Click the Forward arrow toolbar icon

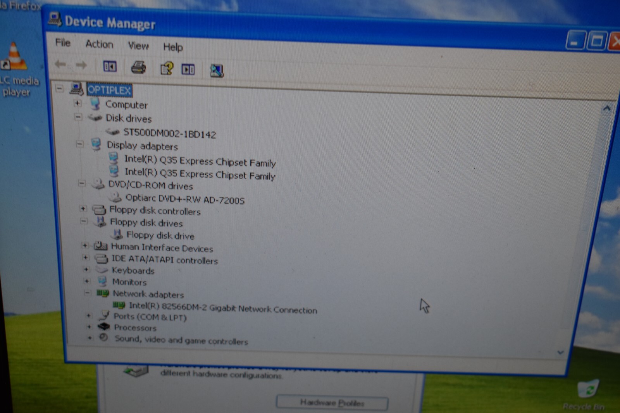81,65
